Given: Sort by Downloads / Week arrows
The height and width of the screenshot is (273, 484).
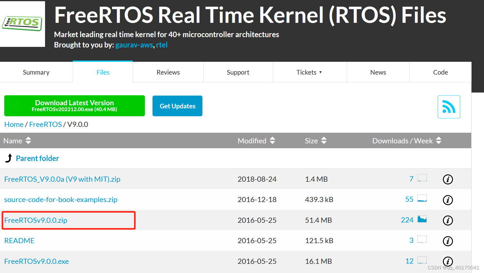Looking at the screenshot, I should [439, 141].
